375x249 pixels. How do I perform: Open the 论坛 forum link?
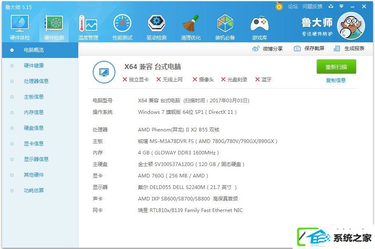point(293,7)
